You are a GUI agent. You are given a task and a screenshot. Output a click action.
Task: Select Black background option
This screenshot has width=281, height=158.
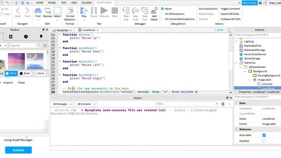coord(25,73)
